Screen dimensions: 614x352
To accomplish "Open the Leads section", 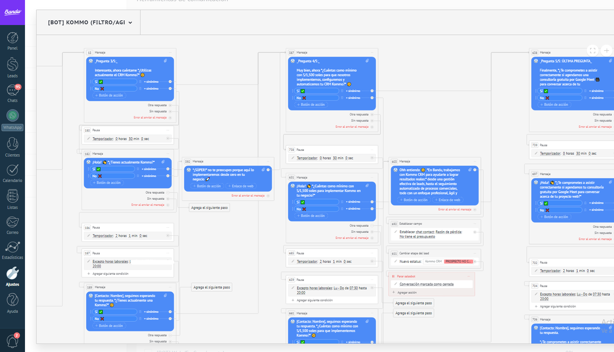I will click(x=12, y=67).
